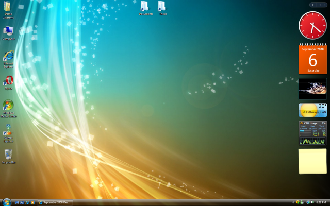Open the Computer desktop icon

point(8,33)
